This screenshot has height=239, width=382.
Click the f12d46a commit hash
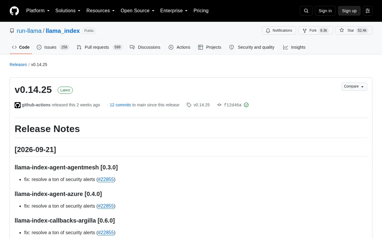tap(232, 105)
